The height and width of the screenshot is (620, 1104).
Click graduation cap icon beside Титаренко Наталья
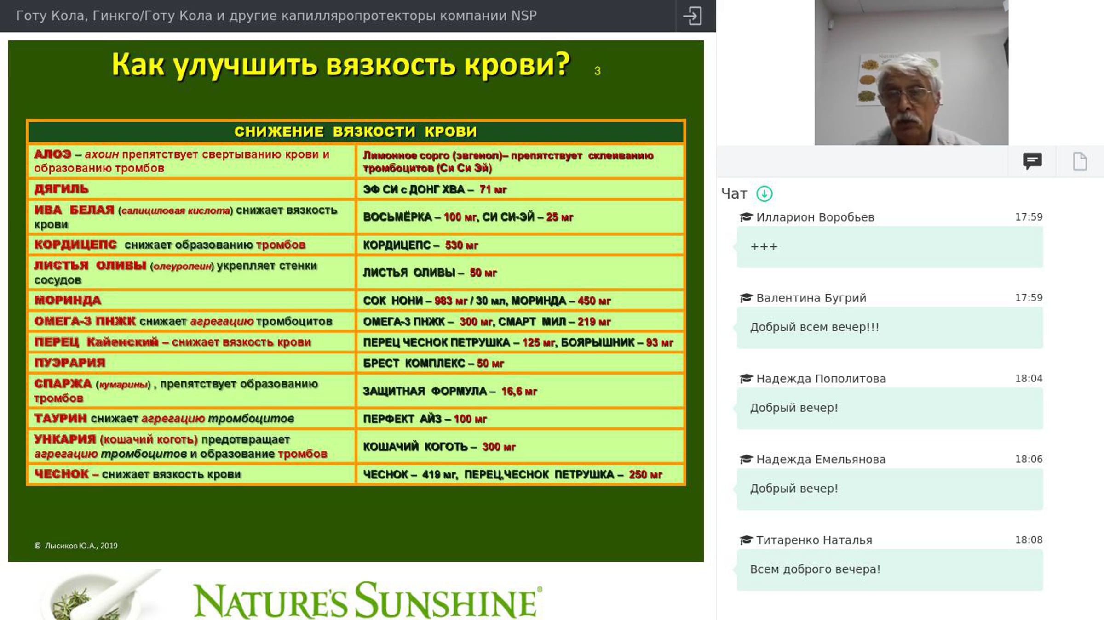(x=746, y=540)
